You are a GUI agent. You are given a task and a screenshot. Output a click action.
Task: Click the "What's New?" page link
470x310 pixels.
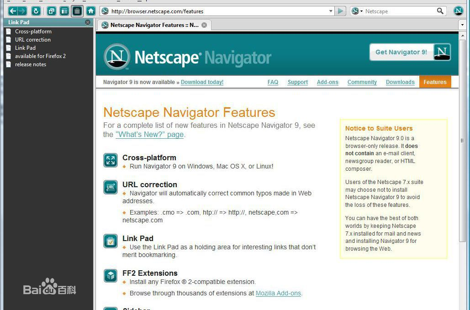149,135
